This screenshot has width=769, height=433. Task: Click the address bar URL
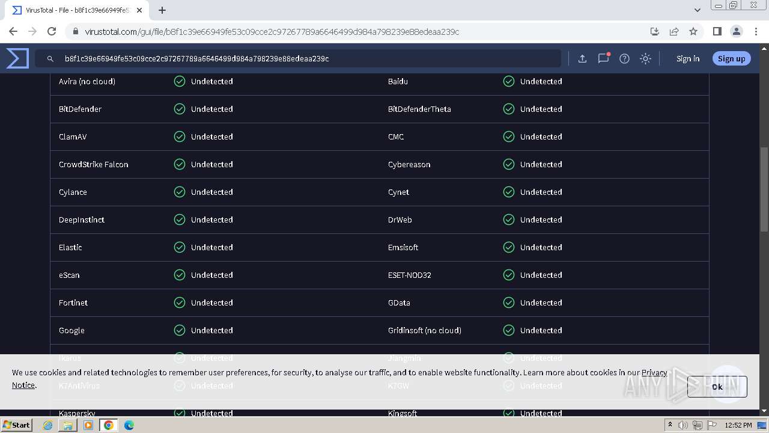(x=272, y=32)
